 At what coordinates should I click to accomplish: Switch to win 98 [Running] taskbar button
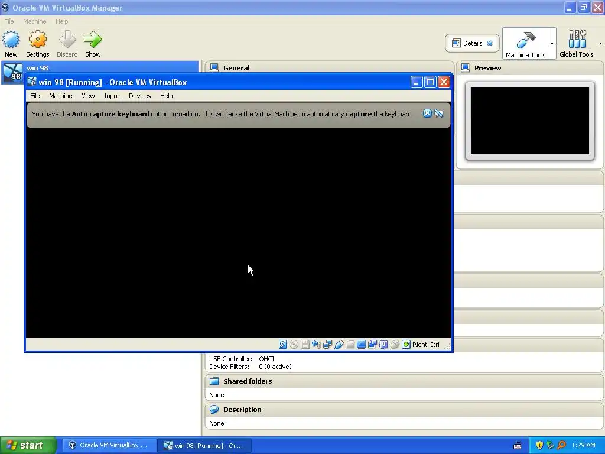[205, 445]
